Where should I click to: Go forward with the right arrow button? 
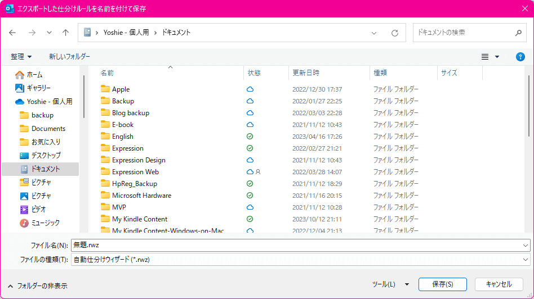[x=32, y=33]
